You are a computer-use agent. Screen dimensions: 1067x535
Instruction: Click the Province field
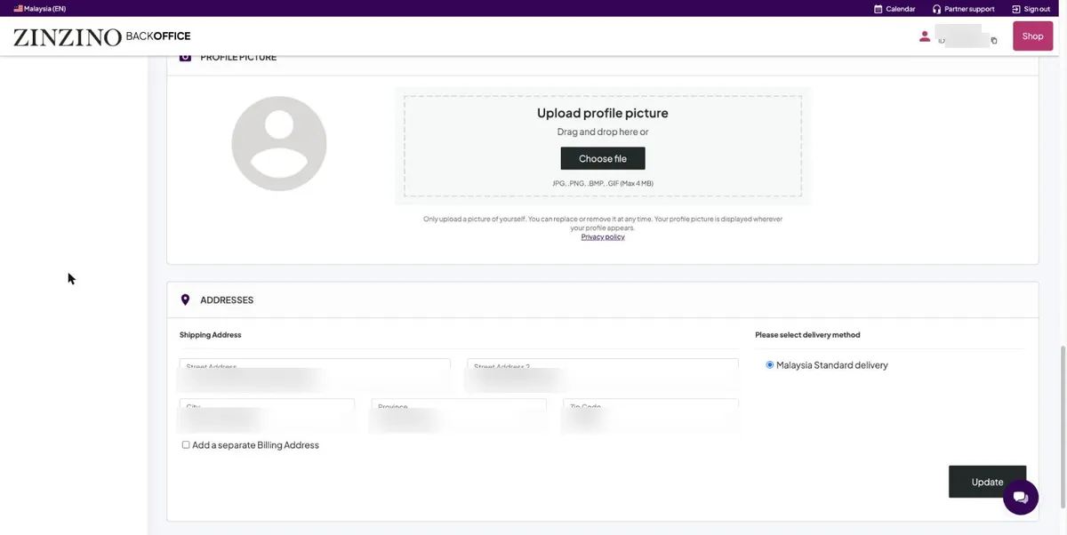point(459,415)
